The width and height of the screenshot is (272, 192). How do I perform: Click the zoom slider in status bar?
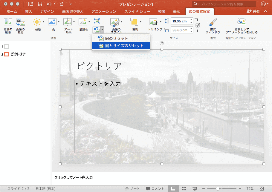[x=218, y=189]
